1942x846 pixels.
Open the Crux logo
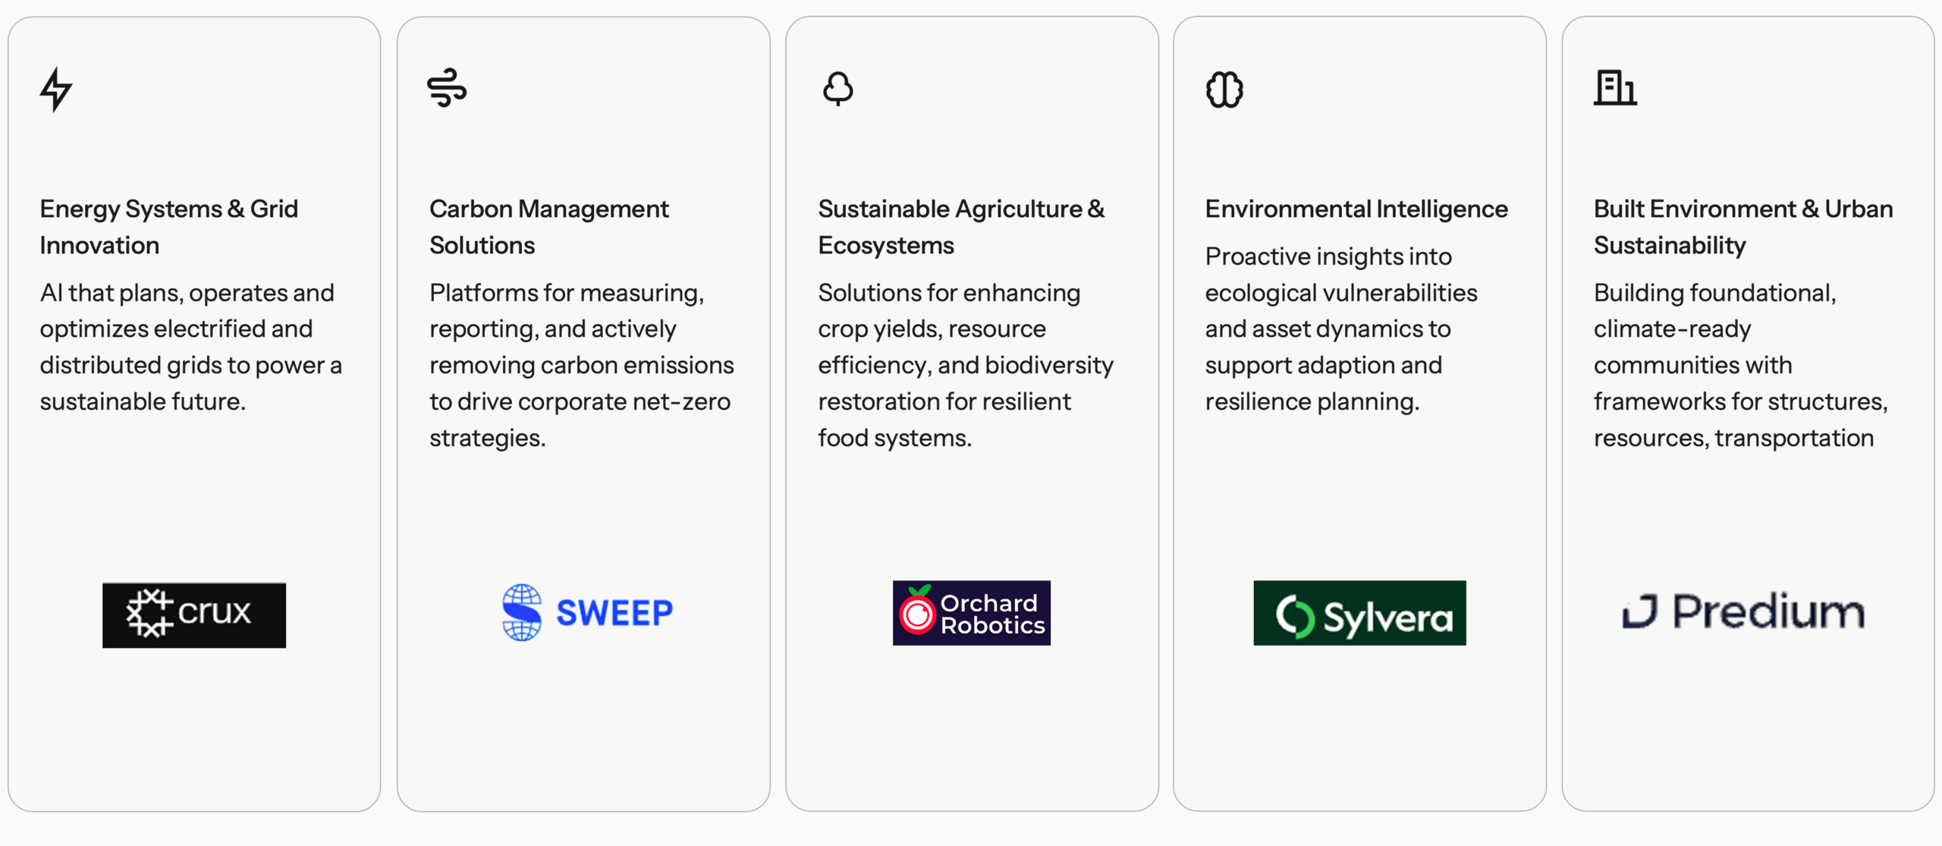point(194,615)
